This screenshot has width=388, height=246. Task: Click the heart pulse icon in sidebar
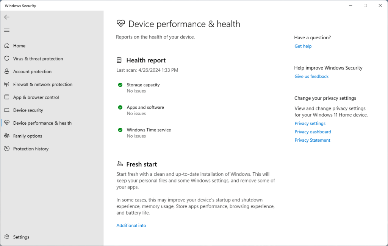[7, 123]
